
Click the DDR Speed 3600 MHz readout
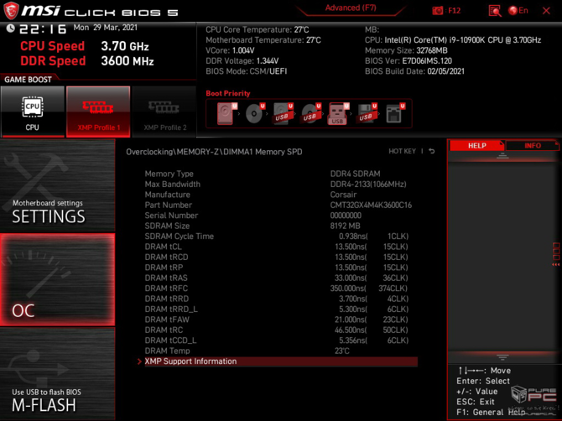pyautogui.click(x=87, y=61)
